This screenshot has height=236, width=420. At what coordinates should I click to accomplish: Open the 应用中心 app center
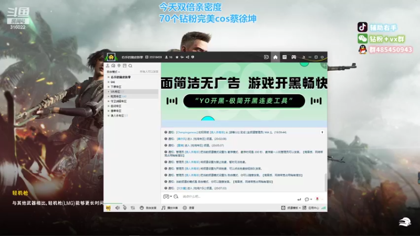point(311,208)
